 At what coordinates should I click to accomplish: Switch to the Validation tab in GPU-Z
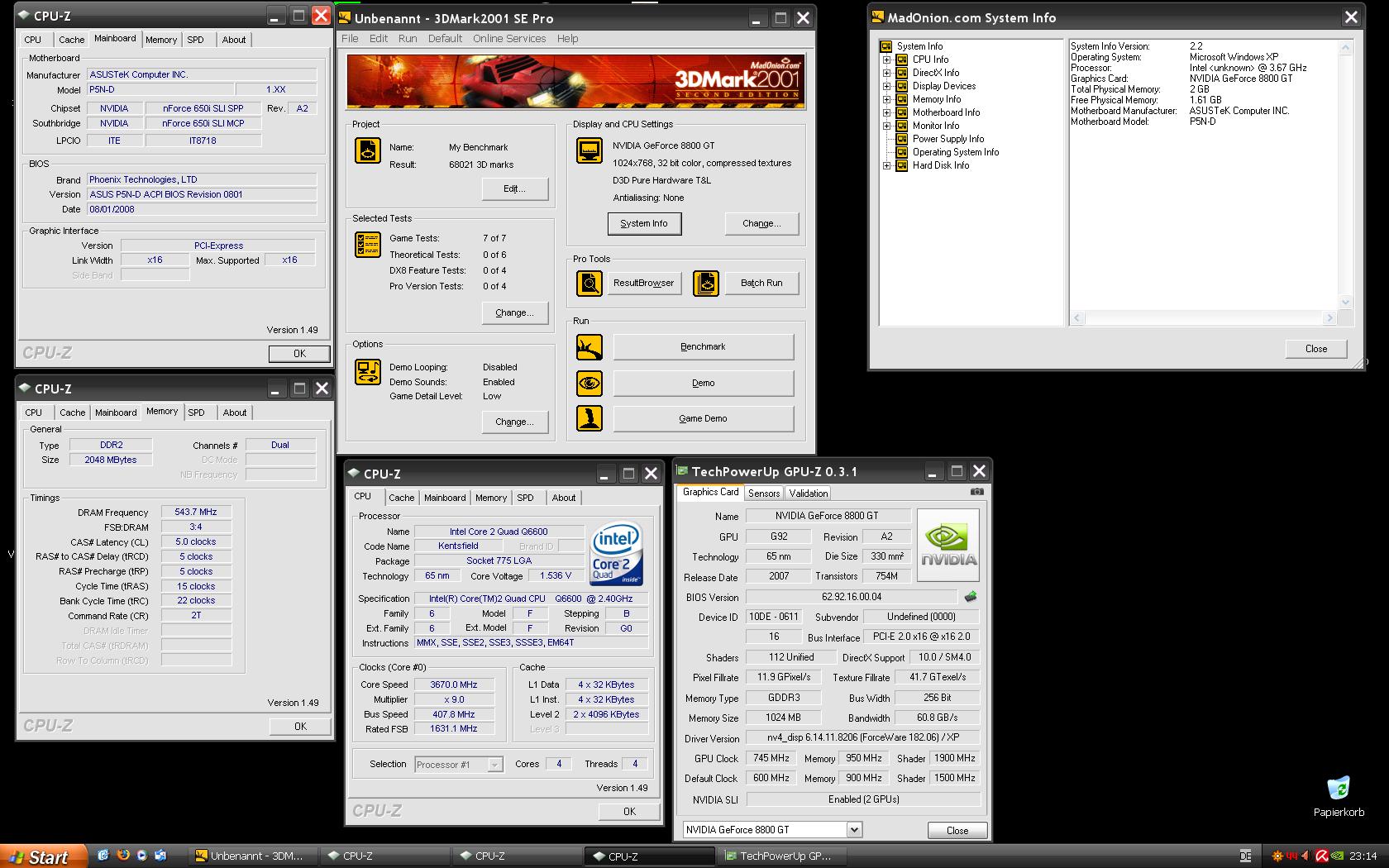pyautogui.click(x=809, y=493)
